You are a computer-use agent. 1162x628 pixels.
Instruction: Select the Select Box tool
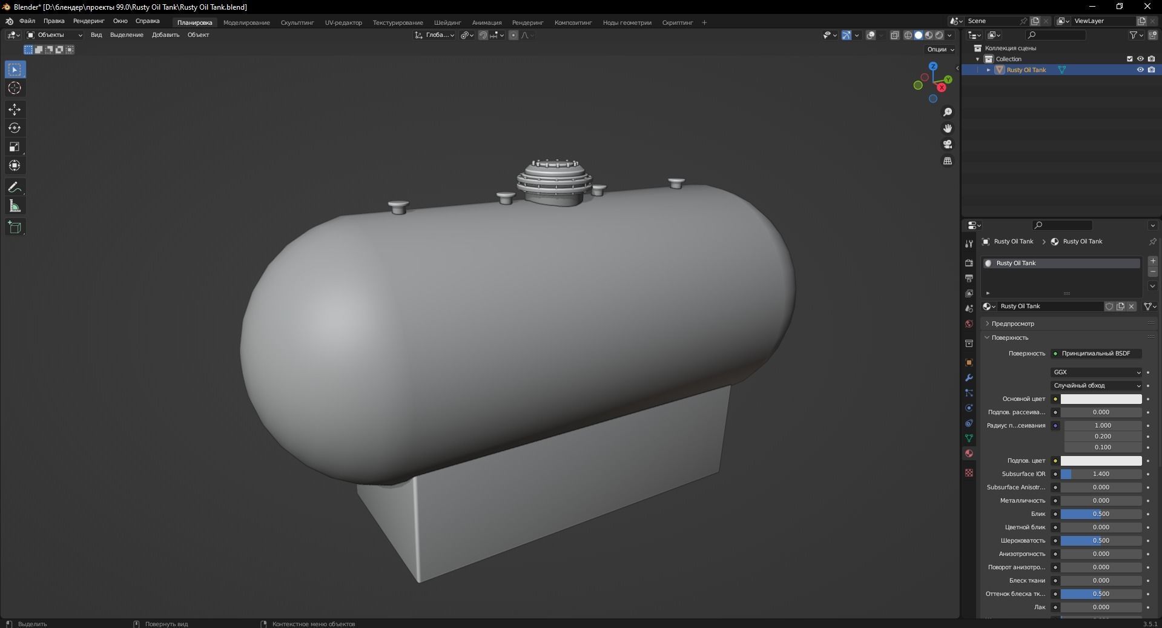point(15,70)
